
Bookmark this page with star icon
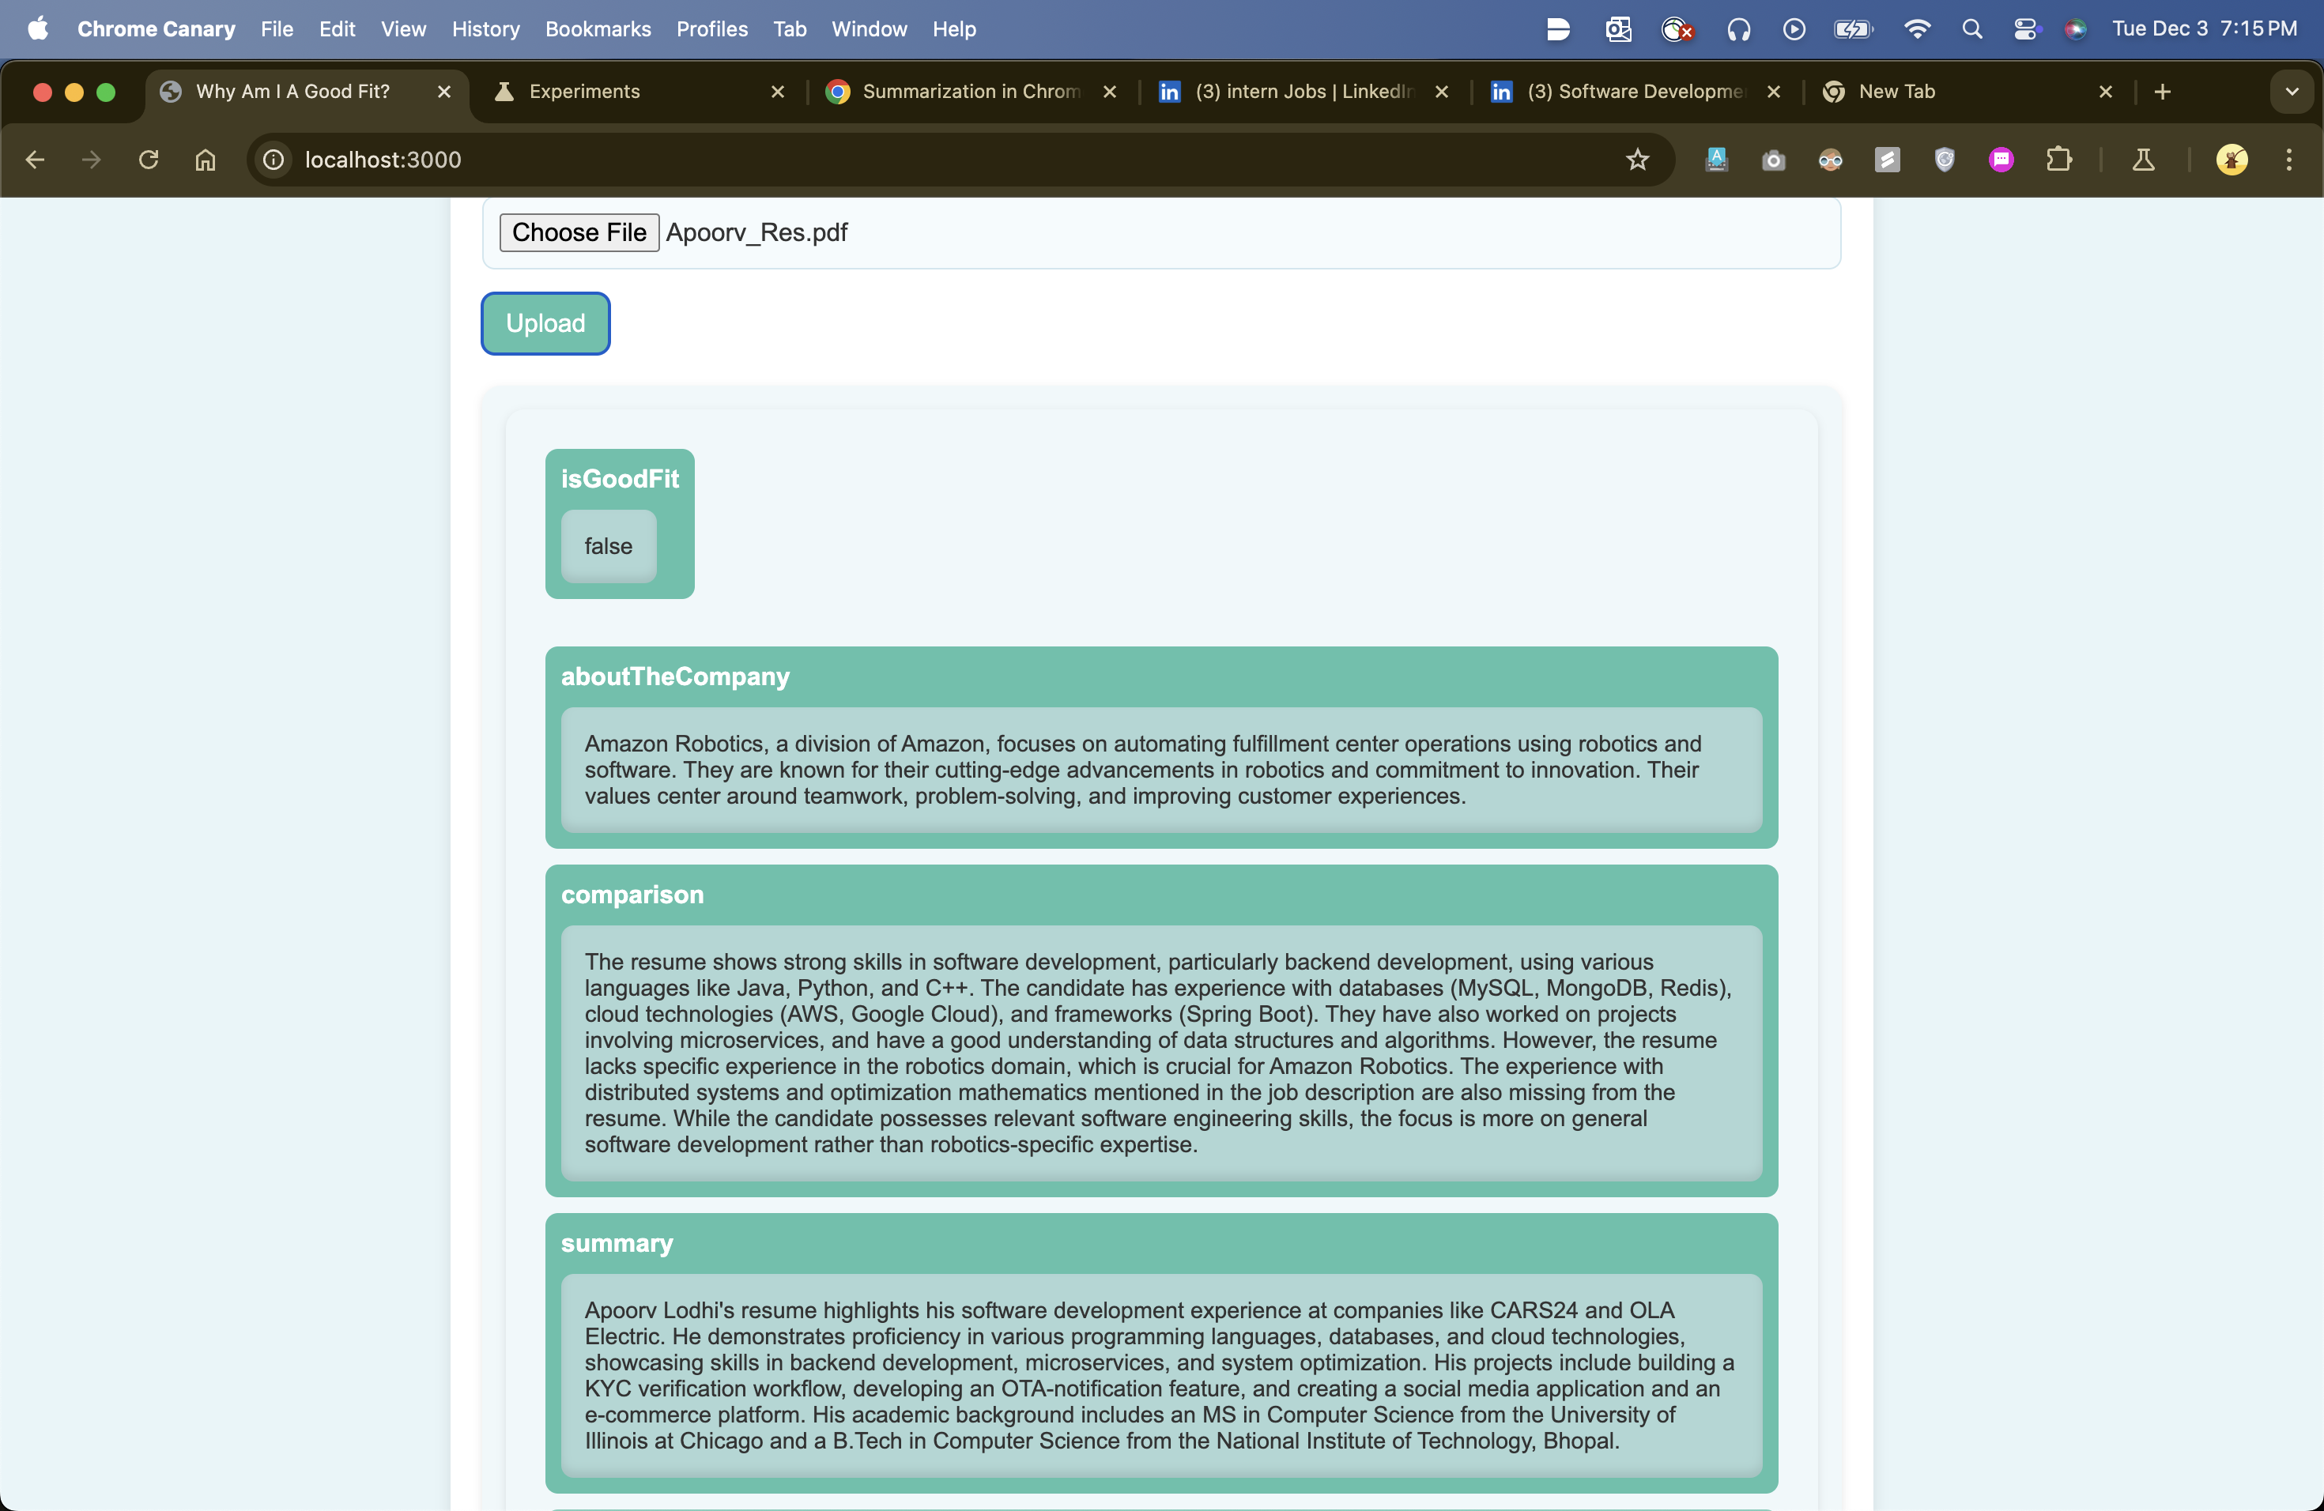point(1638,159)
